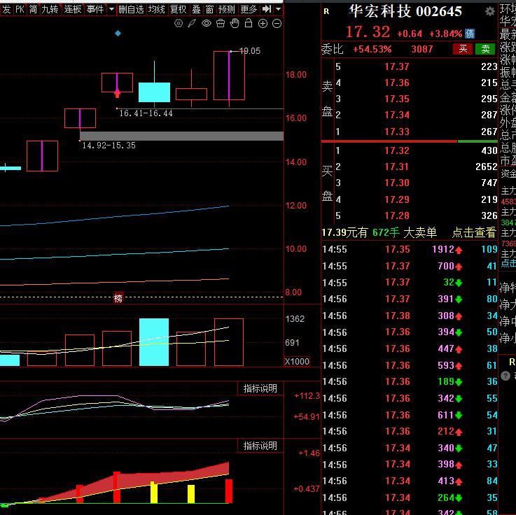This screenshot has height=515, width=516.
Task: Zoom out the K-line chart
Action: pyautogui.click(x=277, y=23)
